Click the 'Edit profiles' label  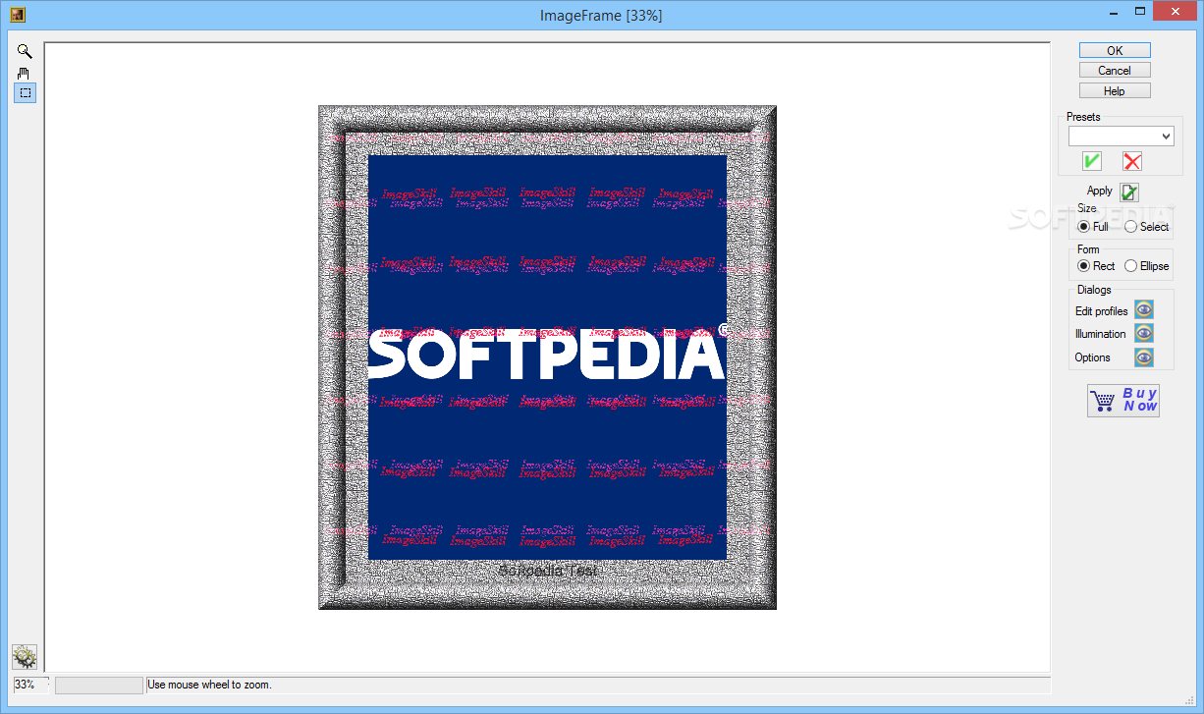1102,311
